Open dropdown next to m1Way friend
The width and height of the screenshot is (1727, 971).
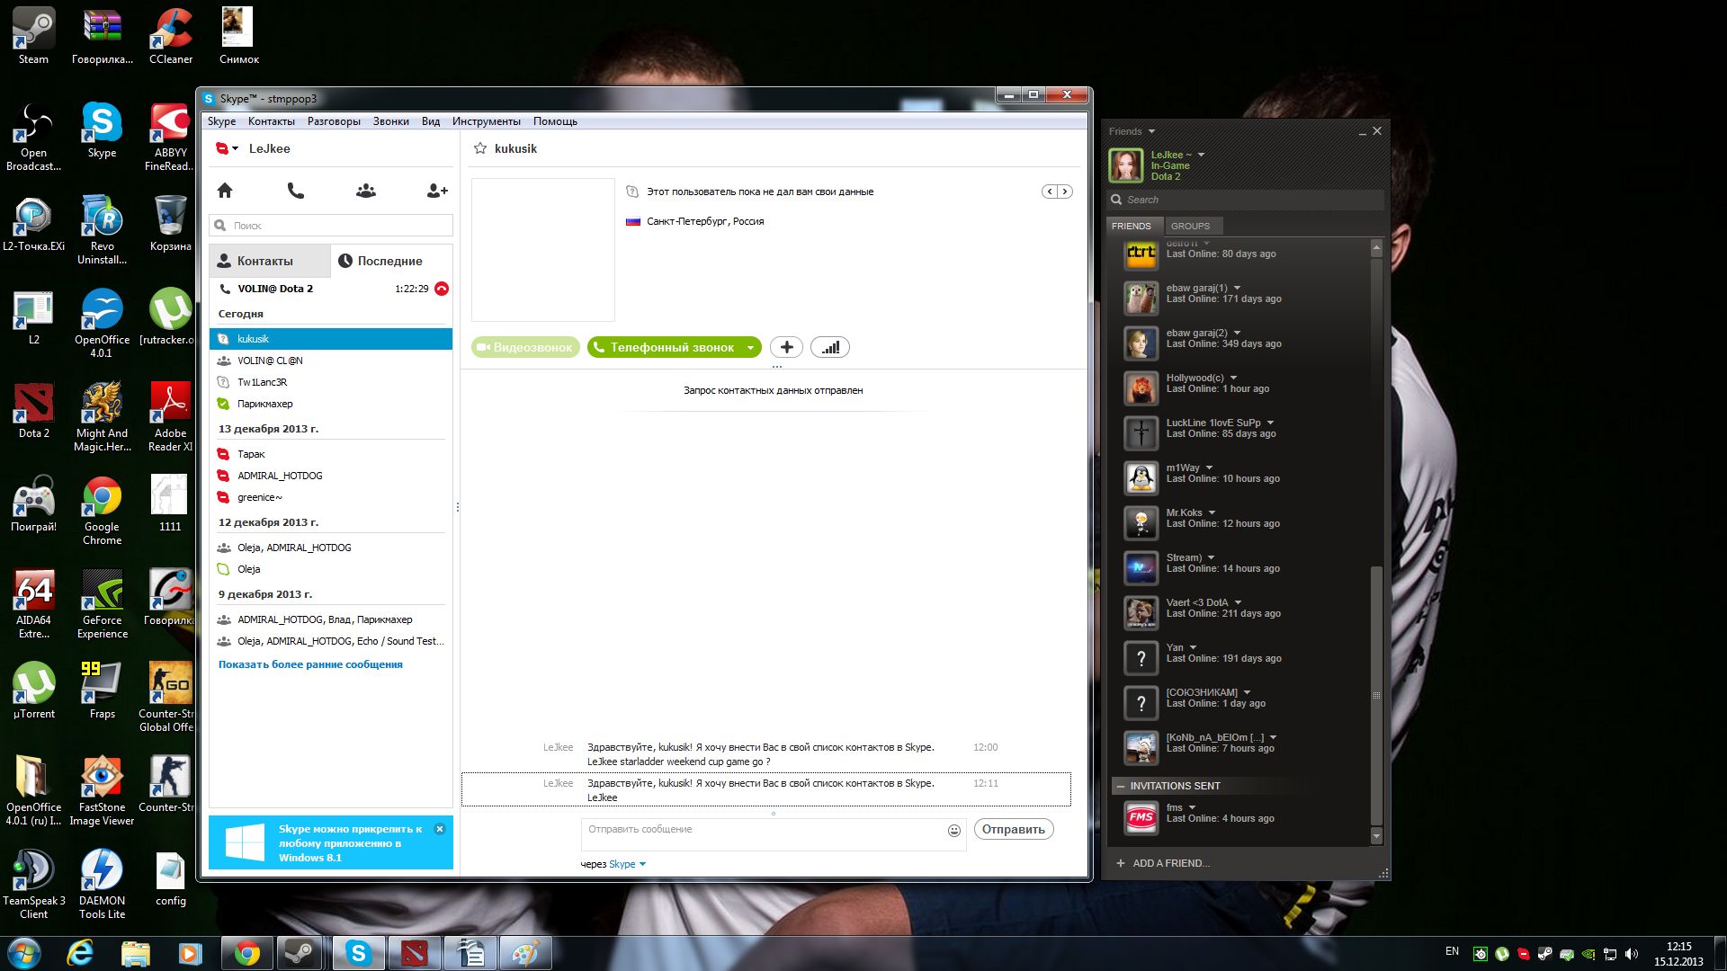point(1210,468)
